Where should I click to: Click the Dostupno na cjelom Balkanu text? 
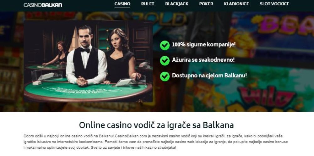[209, 75]
